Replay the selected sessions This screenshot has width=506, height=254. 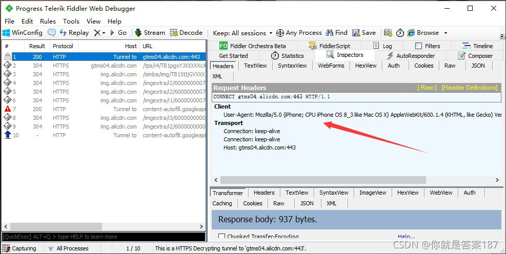[x=74, y=33]
